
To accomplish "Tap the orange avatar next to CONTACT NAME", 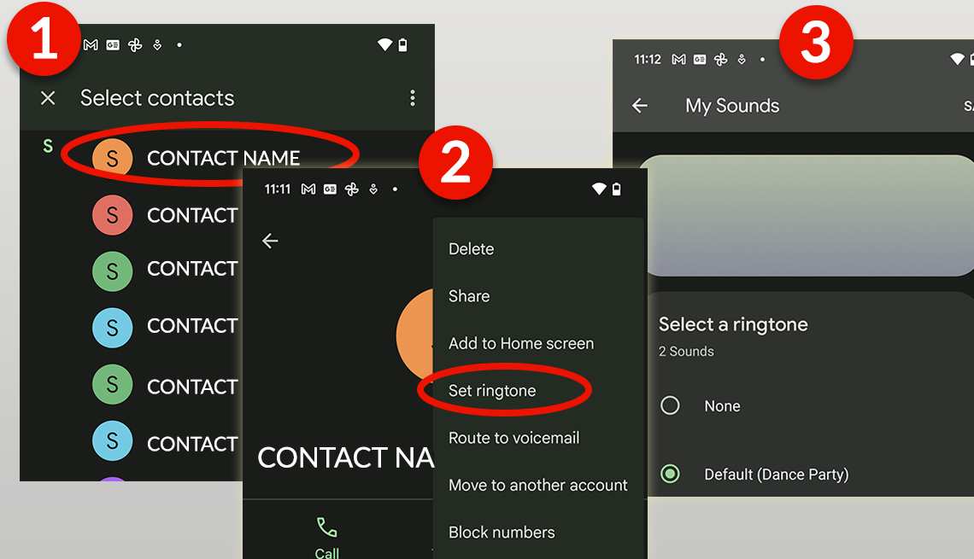I will tap(112, 159).
